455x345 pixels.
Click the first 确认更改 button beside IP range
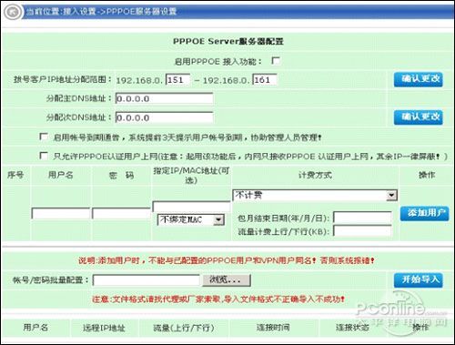pos(419,79)
